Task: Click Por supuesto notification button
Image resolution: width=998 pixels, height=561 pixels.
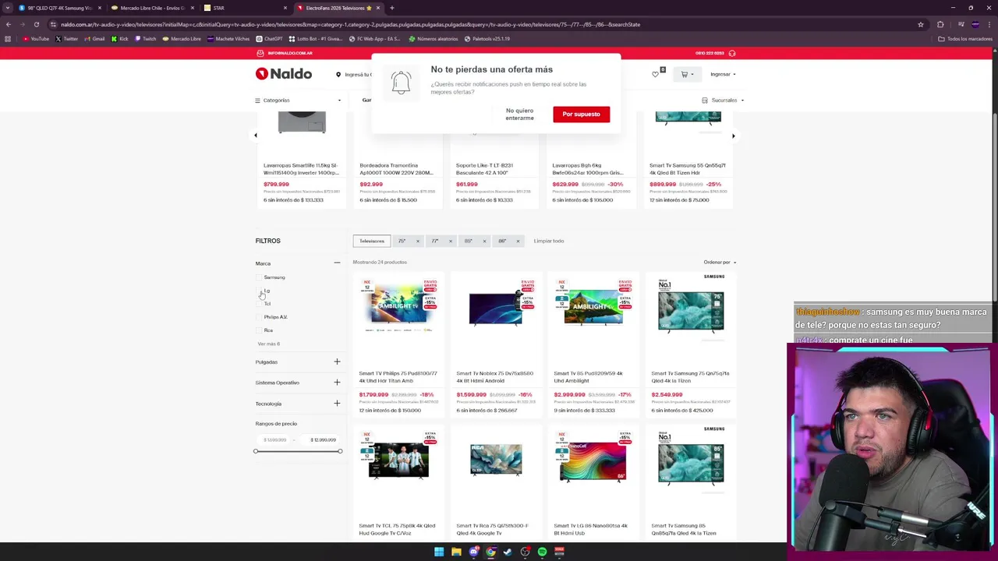Action: click(582, 115)
